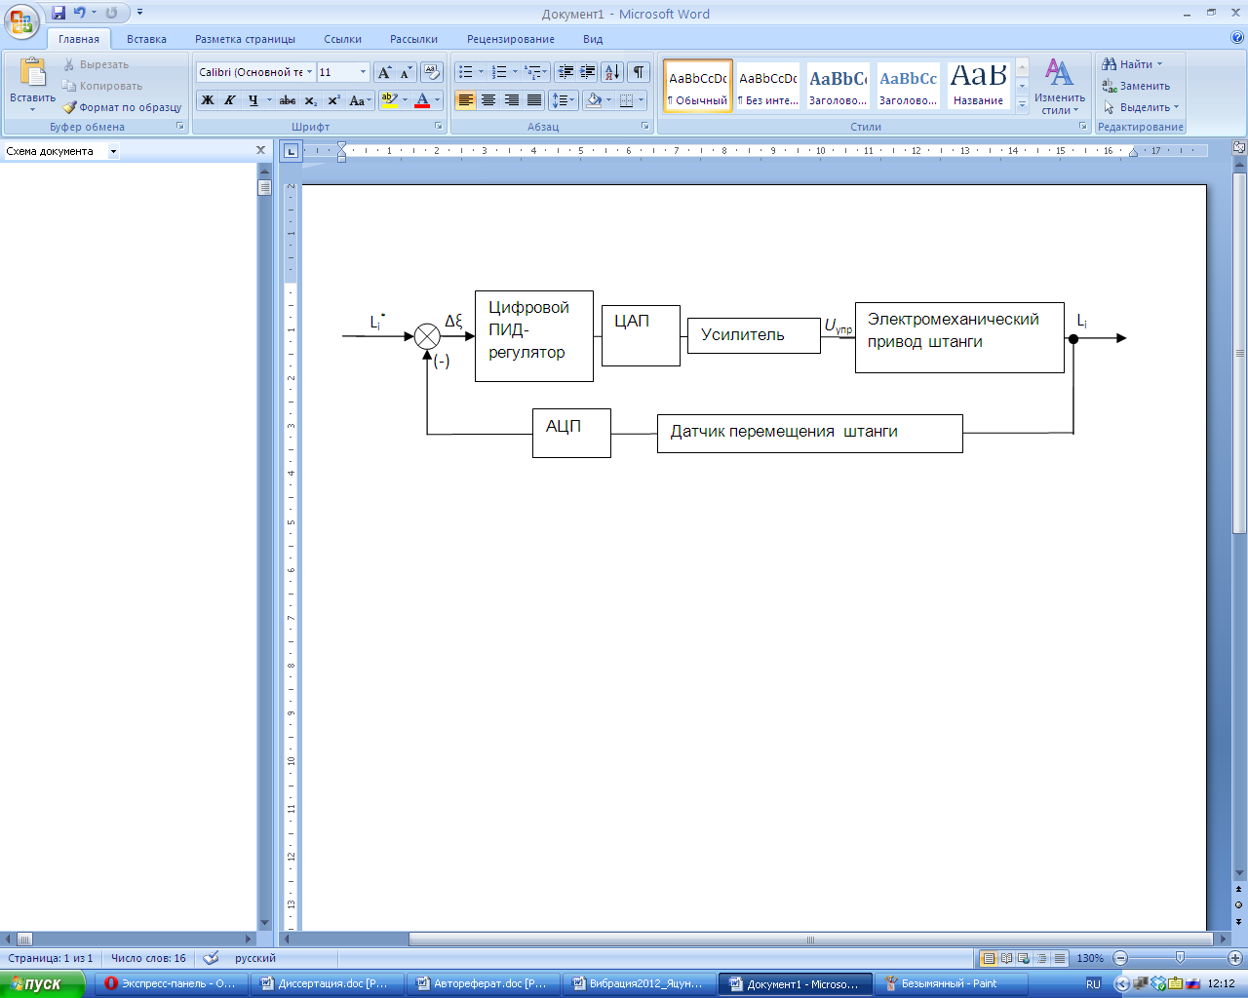Click Изменить стили button

click(x=1060, y=86)
